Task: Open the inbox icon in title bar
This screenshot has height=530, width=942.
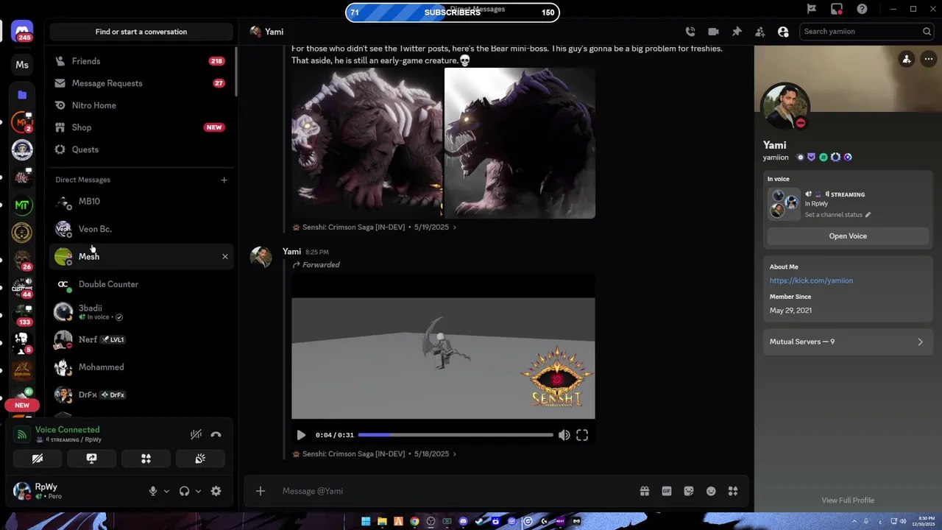Action: click(x=837, y=9)
